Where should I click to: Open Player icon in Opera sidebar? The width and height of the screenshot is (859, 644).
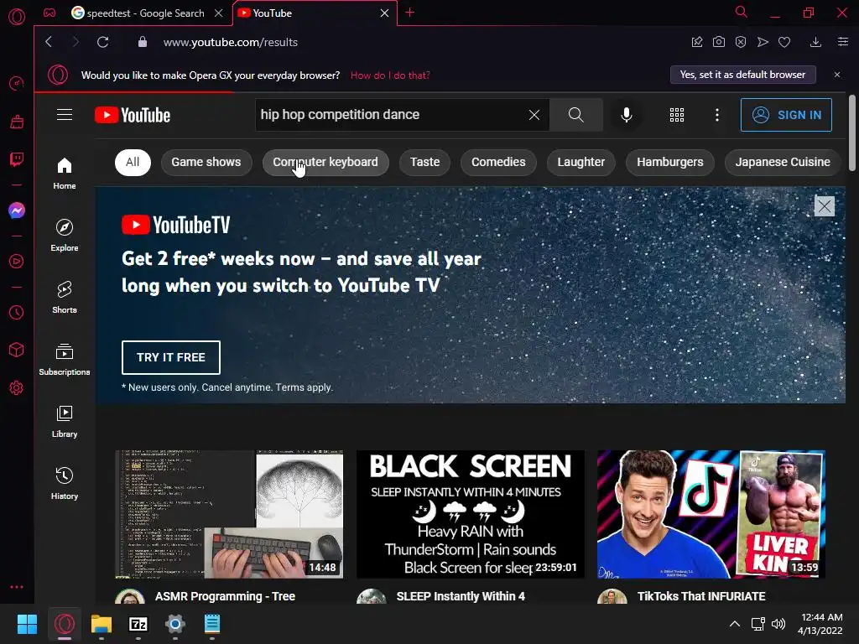[x=17, y=262]
